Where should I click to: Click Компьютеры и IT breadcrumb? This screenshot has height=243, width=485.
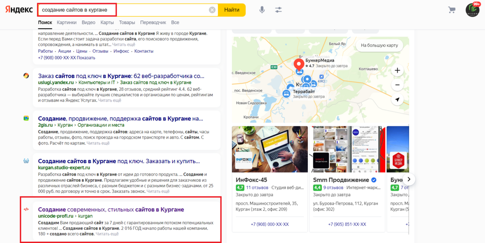[x=97, y=82]
